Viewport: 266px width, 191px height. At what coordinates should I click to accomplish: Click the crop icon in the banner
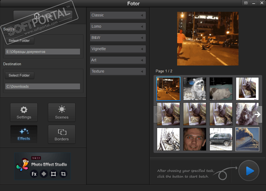tap(63, 174)
